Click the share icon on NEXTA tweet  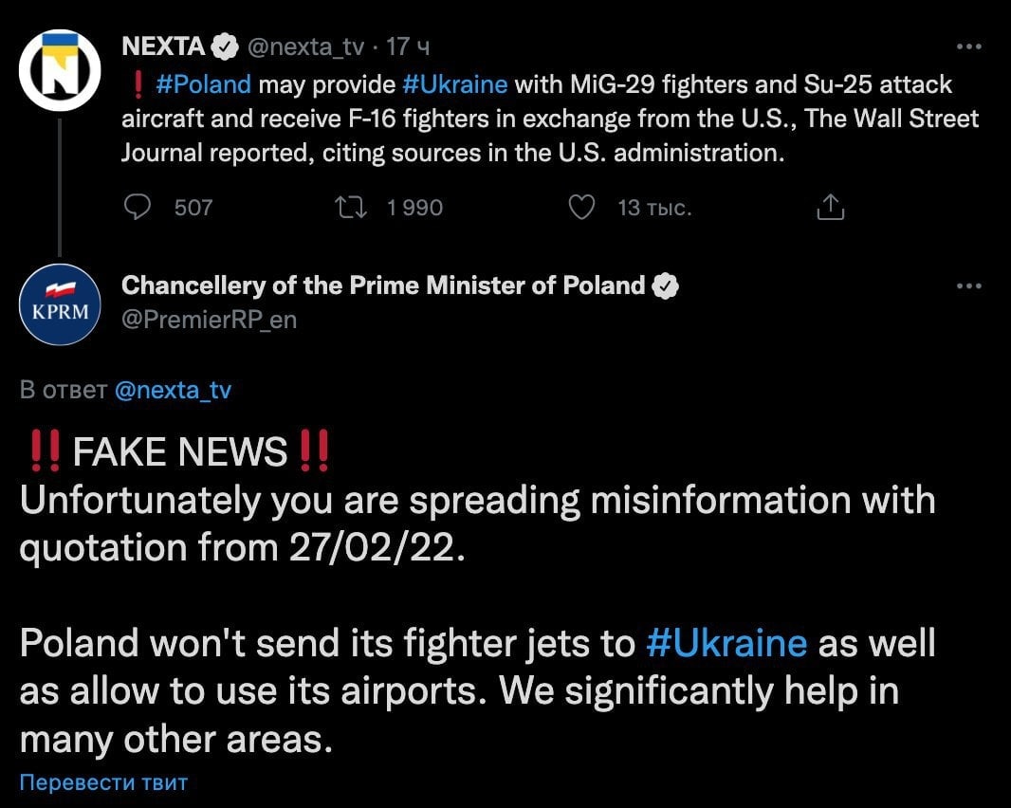830,207
